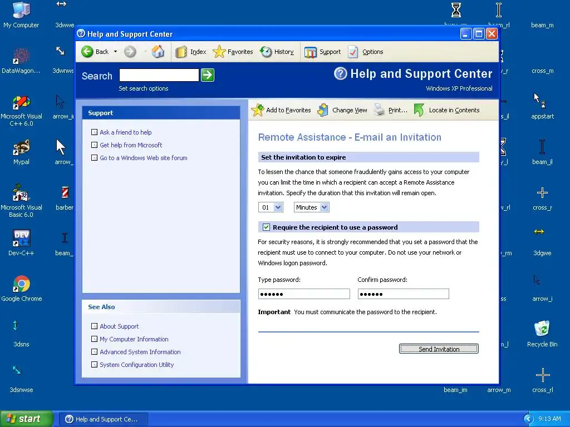Click the Send Invitation button
Viewport: 570px width, 427px height.
point(439,349)
